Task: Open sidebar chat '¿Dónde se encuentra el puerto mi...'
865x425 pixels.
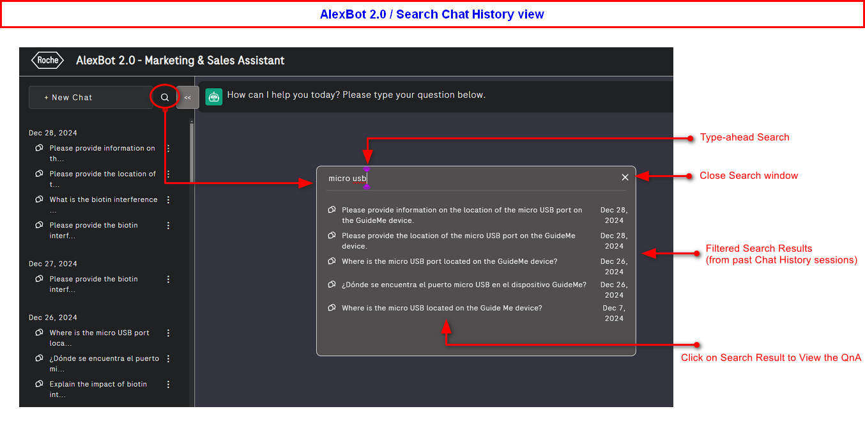Action: pyautogui.click(x=104, y=364)
